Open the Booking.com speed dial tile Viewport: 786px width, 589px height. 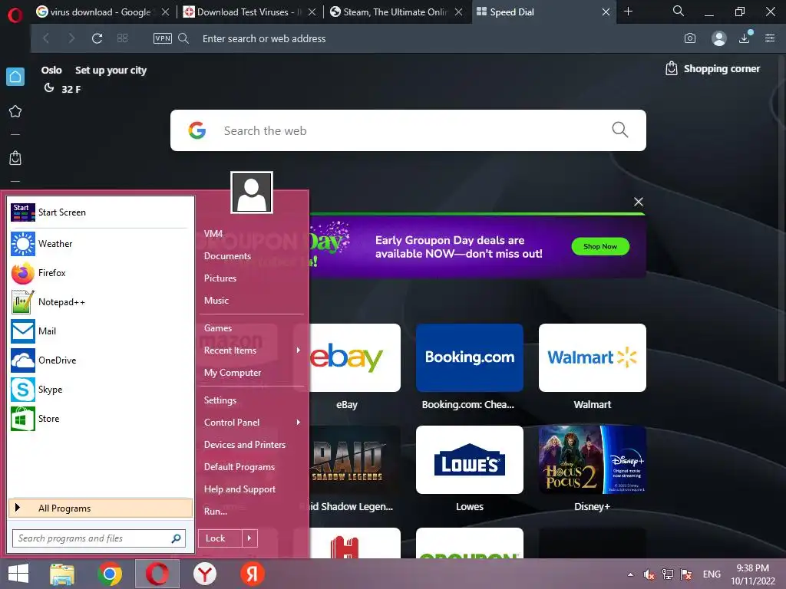(470, 357)
